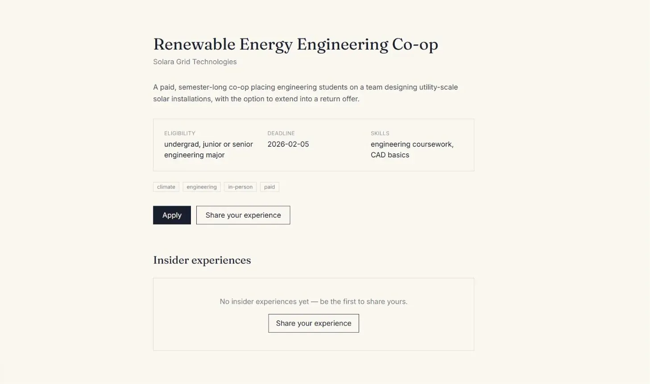This screenshot has height=384, width=650.
Task: Click the engineering major eligibility line
Action: [195, 155]
